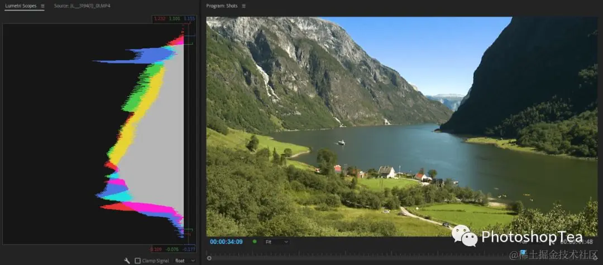
Task: Click the blue playhead on Program time ruler
Action: pyautogui.click(x=523, y=252)
